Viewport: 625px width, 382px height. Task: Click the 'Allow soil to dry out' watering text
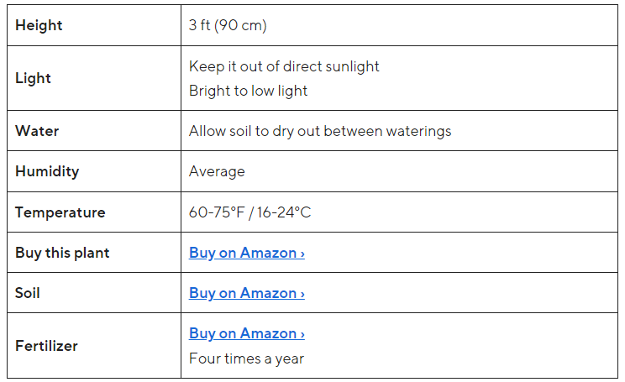pos(320,131)
